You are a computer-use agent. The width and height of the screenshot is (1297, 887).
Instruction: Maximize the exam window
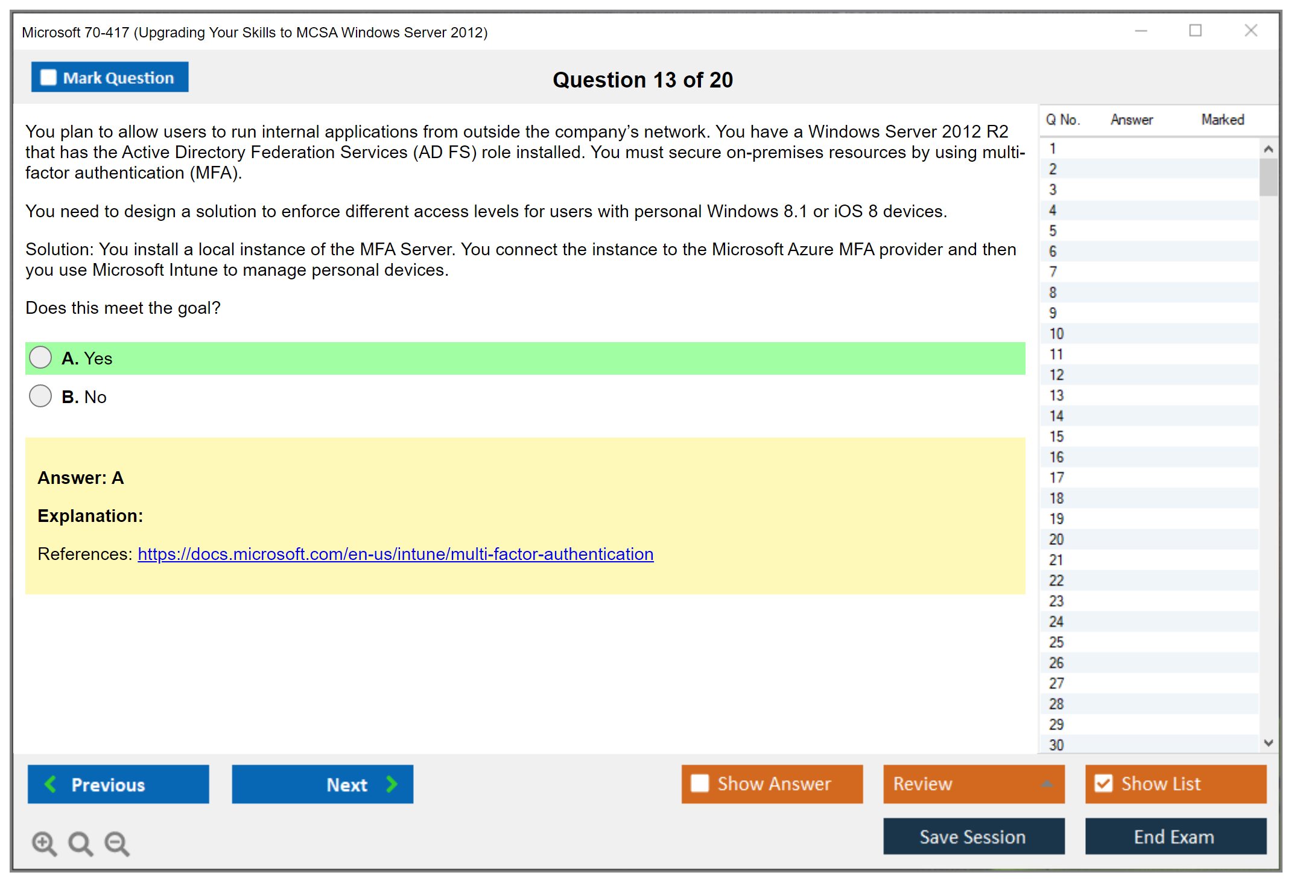(x=1195, y=31)
